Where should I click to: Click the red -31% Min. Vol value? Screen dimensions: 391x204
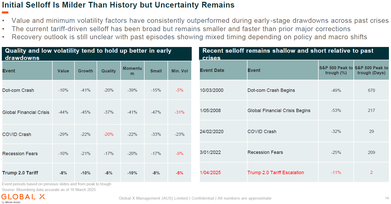(179, 112)
